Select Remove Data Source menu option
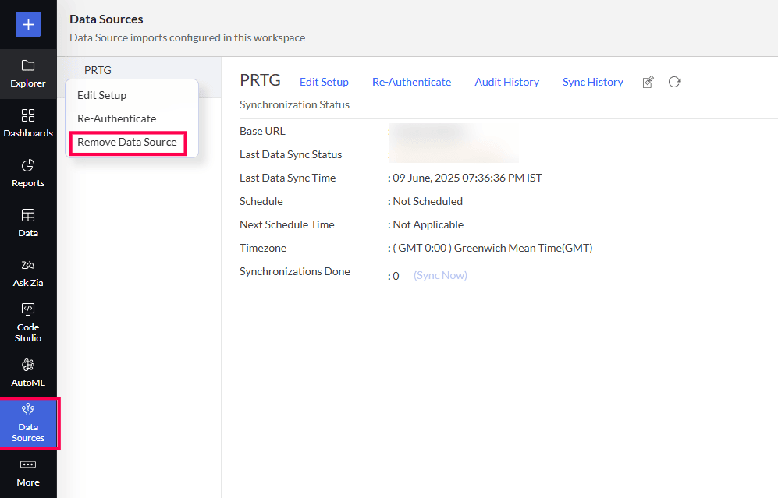Screen dimensions: 778x498 pyautogui.click(x=127, y=143)
